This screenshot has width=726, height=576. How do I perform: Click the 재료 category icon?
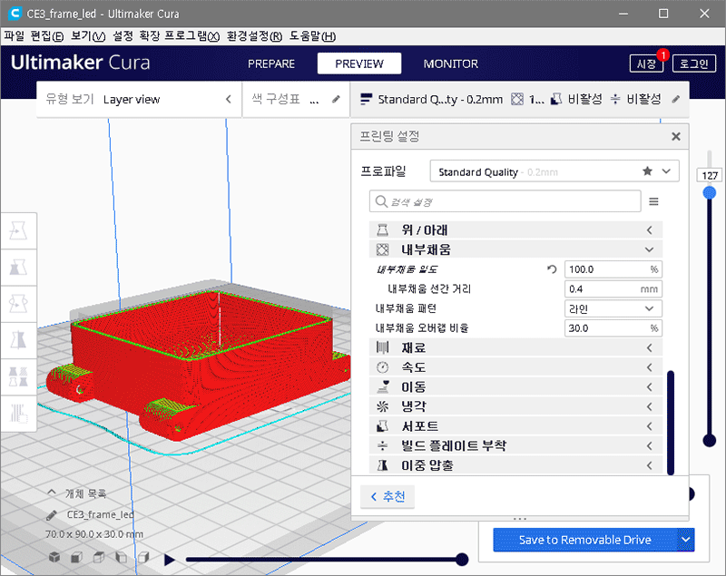[x=382, y=348]
